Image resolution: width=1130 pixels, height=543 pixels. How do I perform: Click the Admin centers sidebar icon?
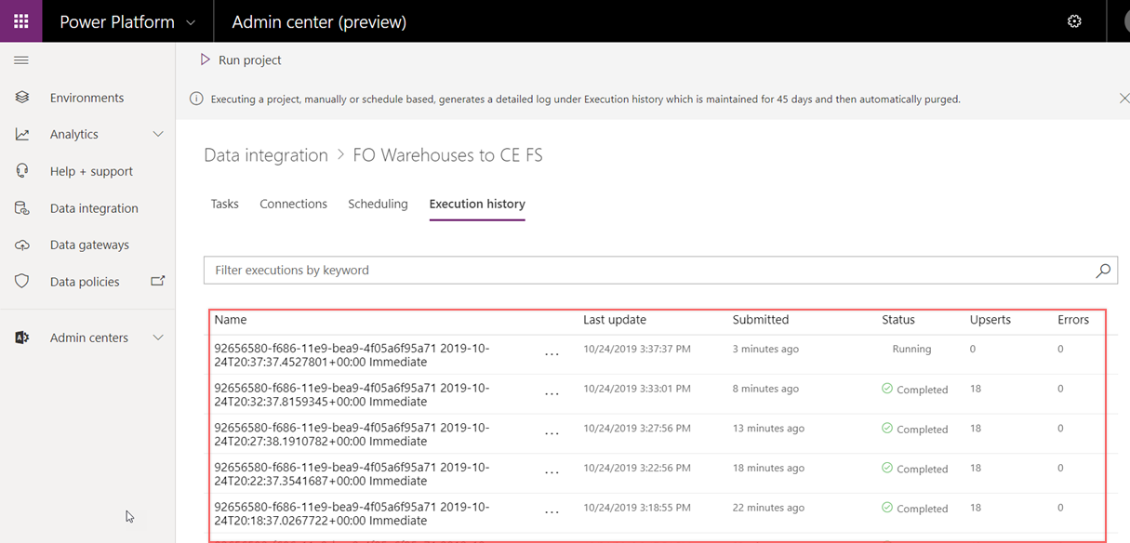pos(22,337)
